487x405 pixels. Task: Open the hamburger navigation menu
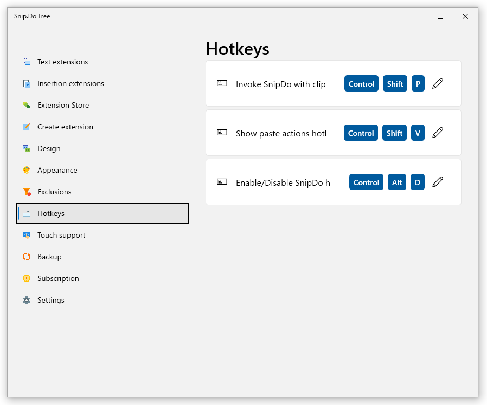pyautogui.click(x=27, y=36)
